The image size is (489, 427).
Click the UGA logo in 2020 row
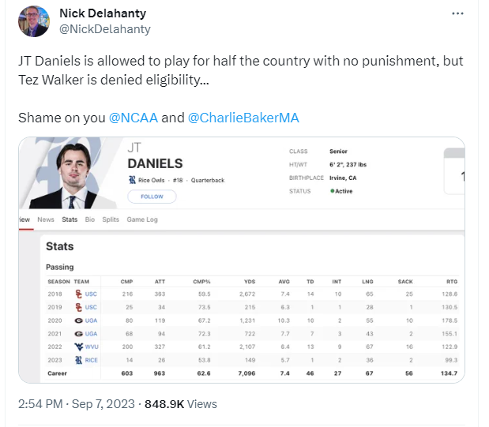[77, 320]
